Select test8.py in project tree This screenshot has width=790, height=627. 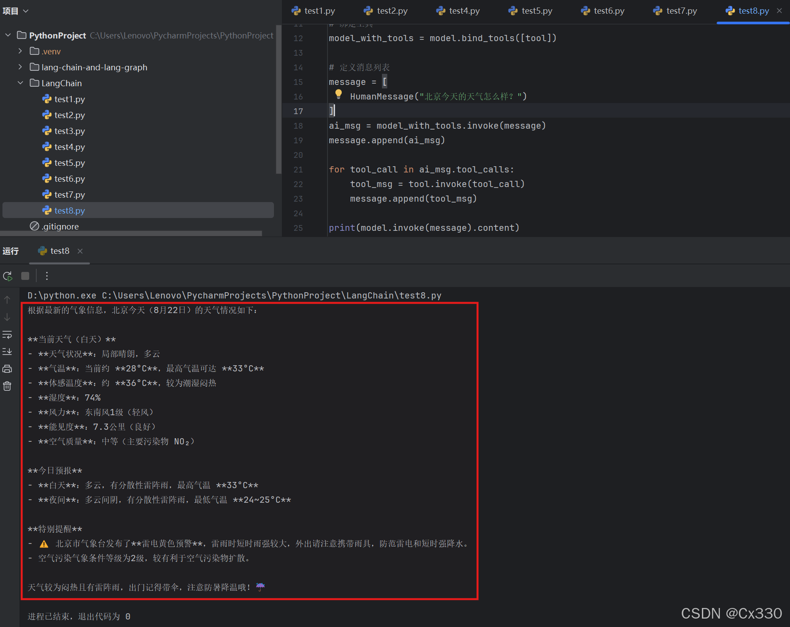[138, 210]
